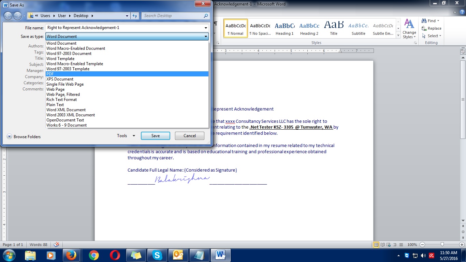Switch to Outline view
The image size is (466, 262).
(x=395, y=245)
